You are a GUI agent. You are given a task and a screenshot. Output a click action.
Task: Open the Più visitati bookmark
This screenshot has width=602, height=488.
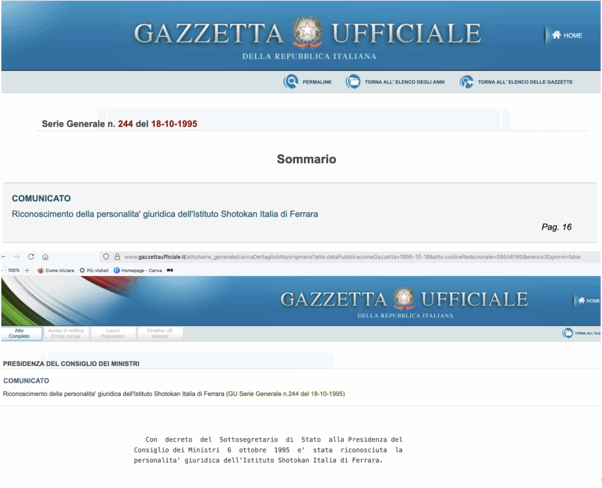pos(94,270)
